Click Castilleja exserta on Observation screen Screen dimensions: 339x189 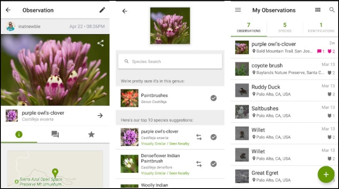37,119
